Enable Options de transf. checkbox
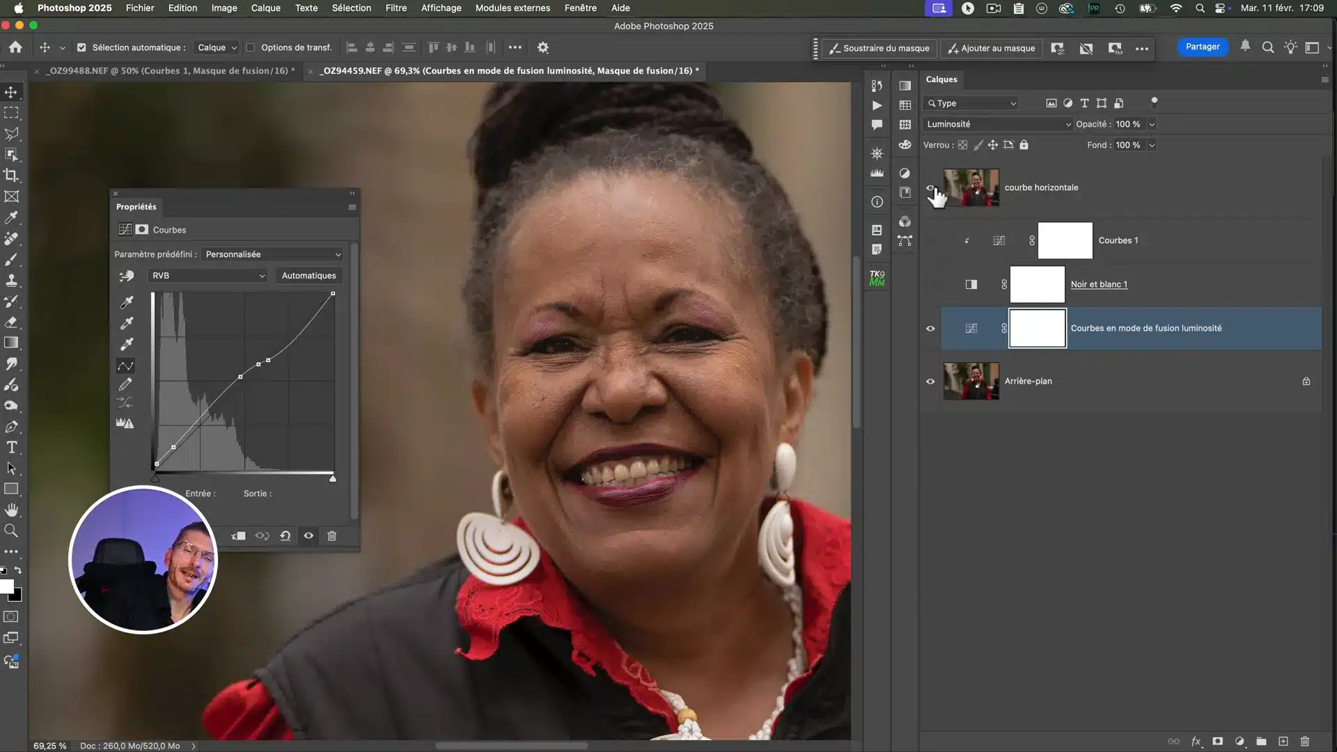1337x752 pixels. (x=250, y=47)
